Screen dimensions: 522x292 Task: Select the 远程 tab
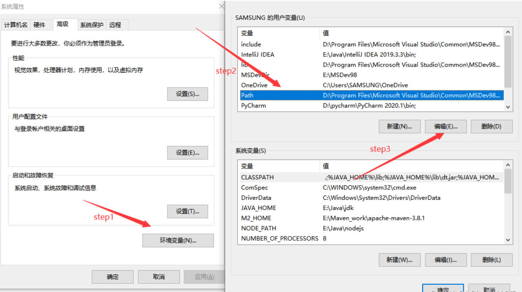click(x=115, y=25)
